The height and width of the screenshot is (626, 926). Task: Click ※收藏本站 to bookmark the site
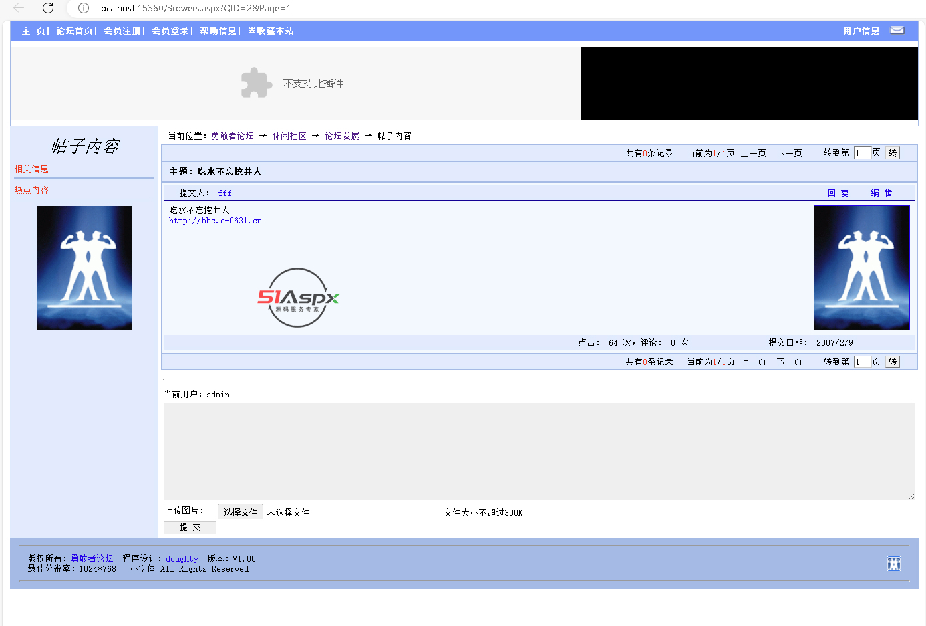(271, 31)
